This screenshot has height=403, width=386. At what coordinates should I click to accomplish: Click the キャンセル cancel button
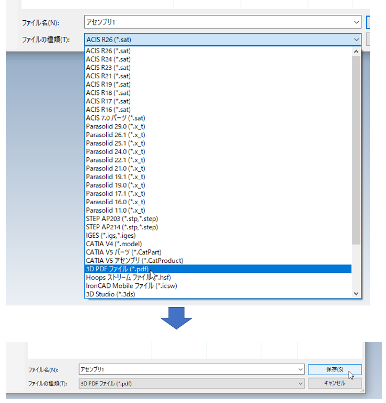coord(335,383)
